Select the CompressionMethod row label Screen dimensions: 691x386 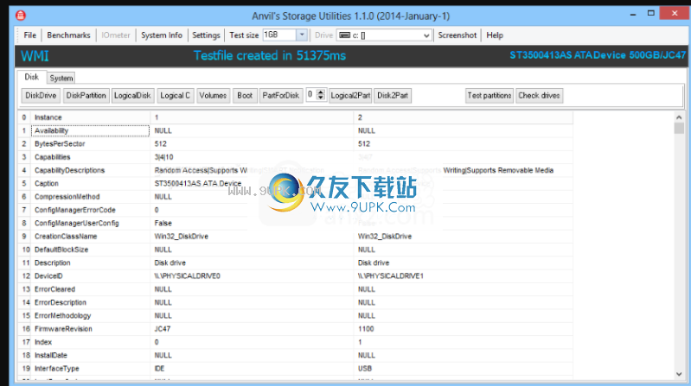pos(67,197)
